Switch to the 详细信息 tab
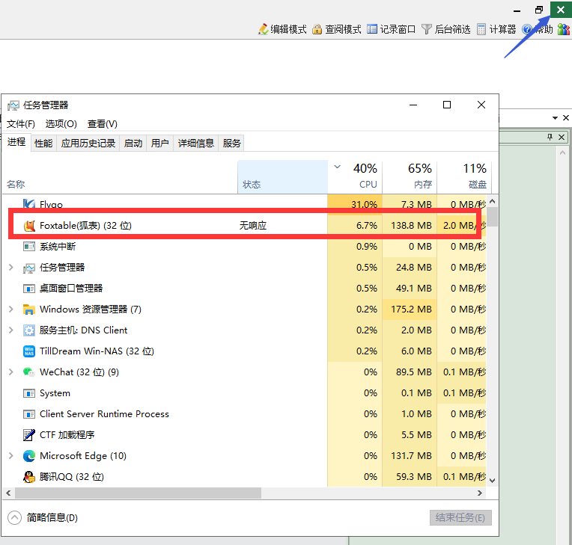The image size is (572, 545). pyautogui.click(x=196, y=144)
